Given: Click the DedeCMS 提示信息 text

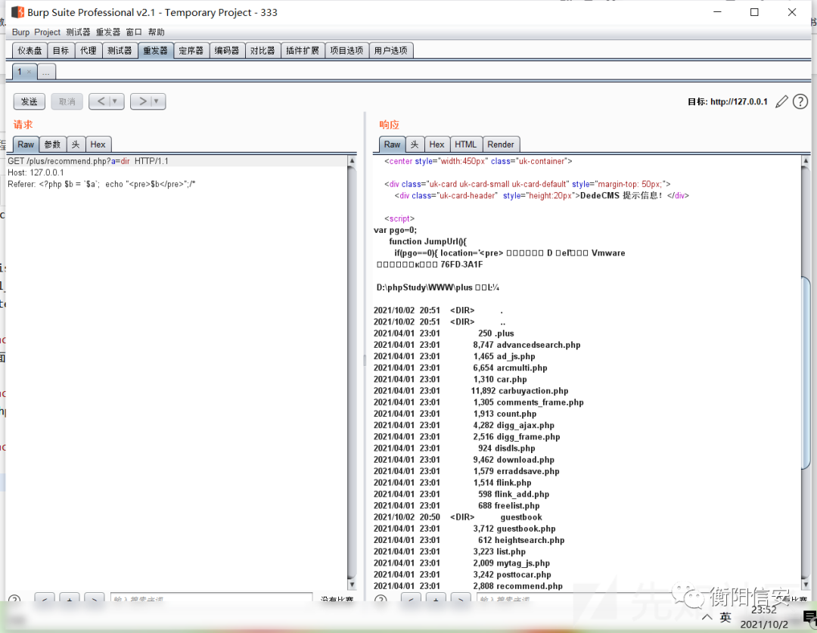Looking at the screenshot, I should point(621,195).
